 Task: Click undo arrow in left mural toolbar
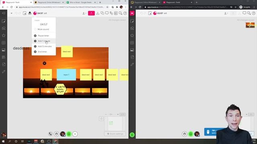[x=16, y=13]
